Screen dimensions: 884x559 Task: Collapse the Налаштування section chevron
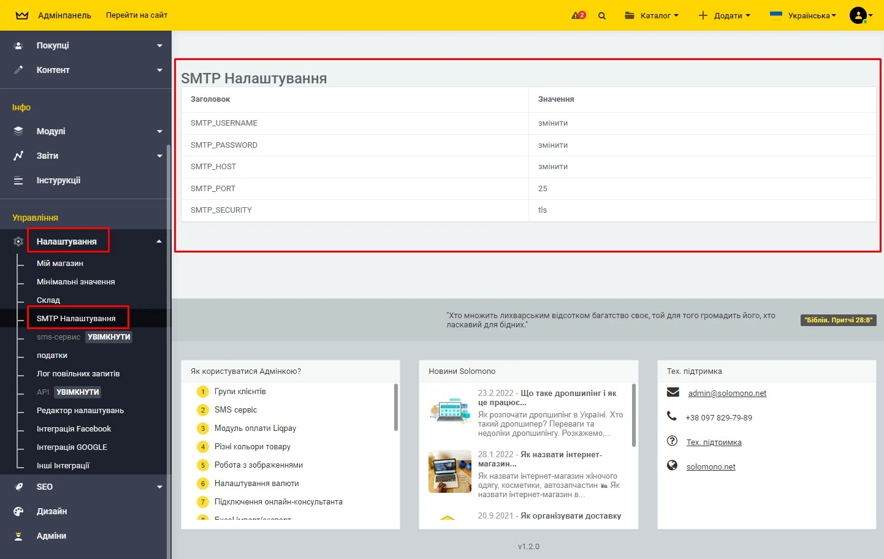pyautogui.click(x=159, y=241)
